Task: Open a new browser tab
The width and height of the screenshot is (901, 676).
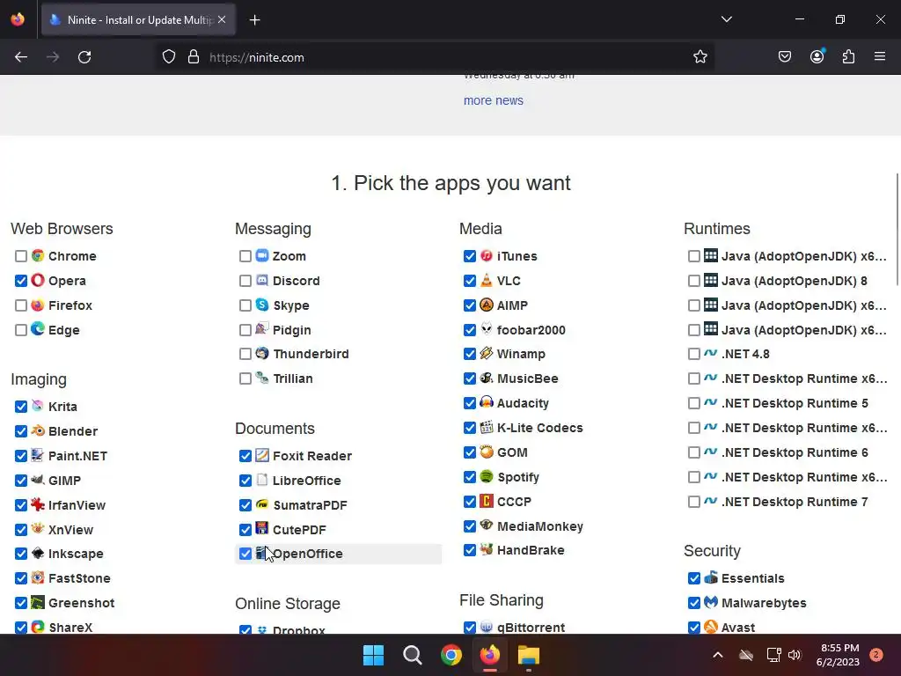Action: pos(254,20)
